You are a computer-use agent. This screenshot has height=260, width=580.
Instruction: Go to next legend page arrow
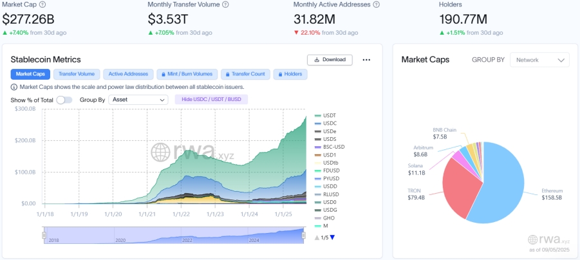(332, 237)
